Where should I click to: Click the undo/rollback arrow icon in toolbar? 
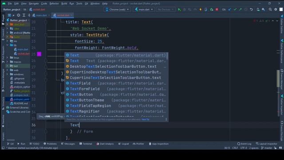(x=252, y=9)
